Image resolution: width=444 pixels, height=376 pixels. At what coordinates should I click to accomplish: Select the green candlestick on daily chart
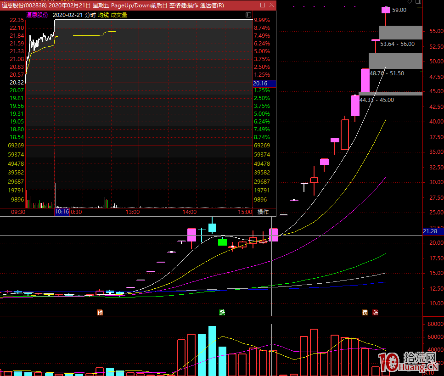[222, 241]
